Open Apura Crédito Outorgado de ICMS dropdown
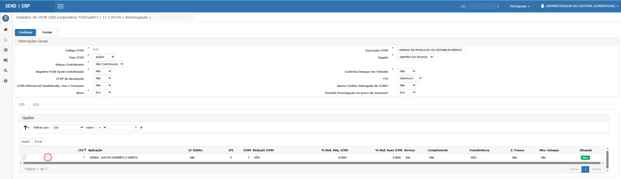This screenshot has width=621, height=179. coord(406,85)
